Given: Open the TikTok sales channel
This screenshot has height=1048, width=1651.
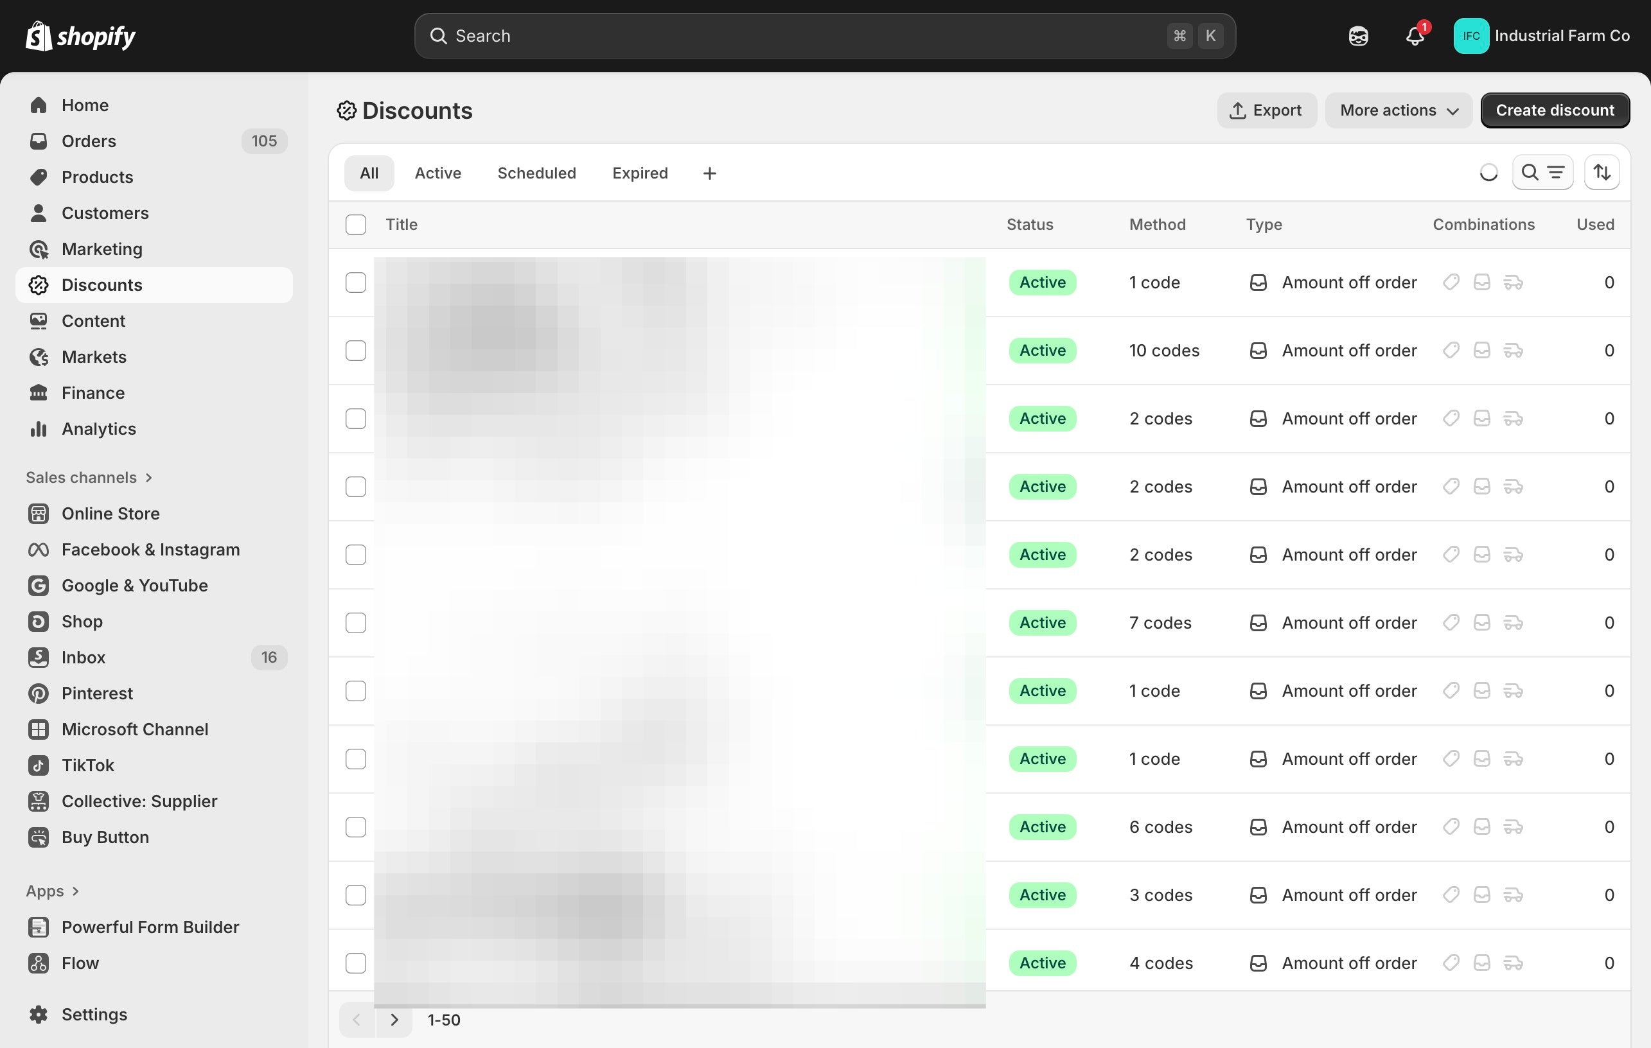Looking at the screenshot, I should point(88,765).
